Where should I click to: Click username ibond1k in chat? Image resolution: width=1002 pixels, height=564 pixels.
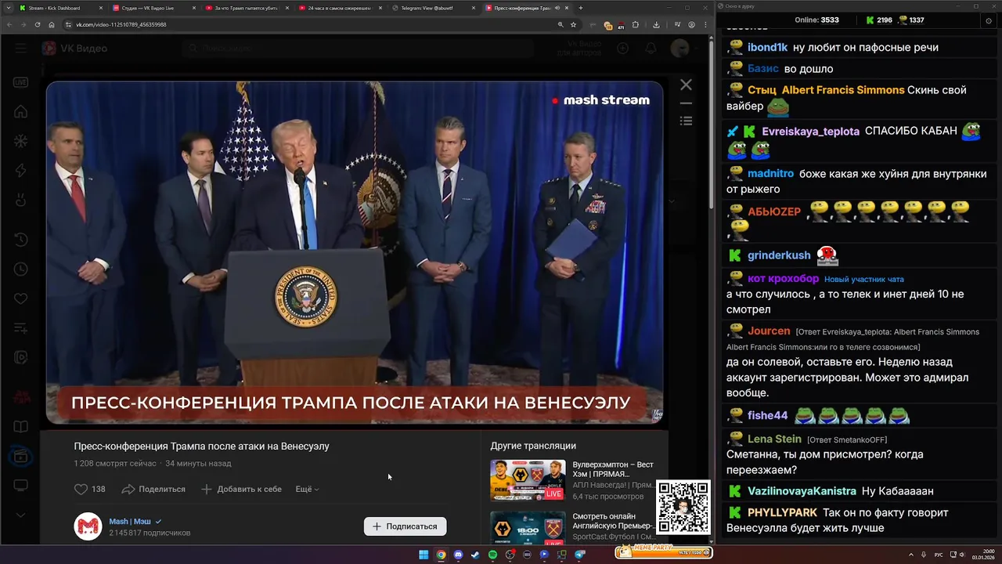coord(767,47)
